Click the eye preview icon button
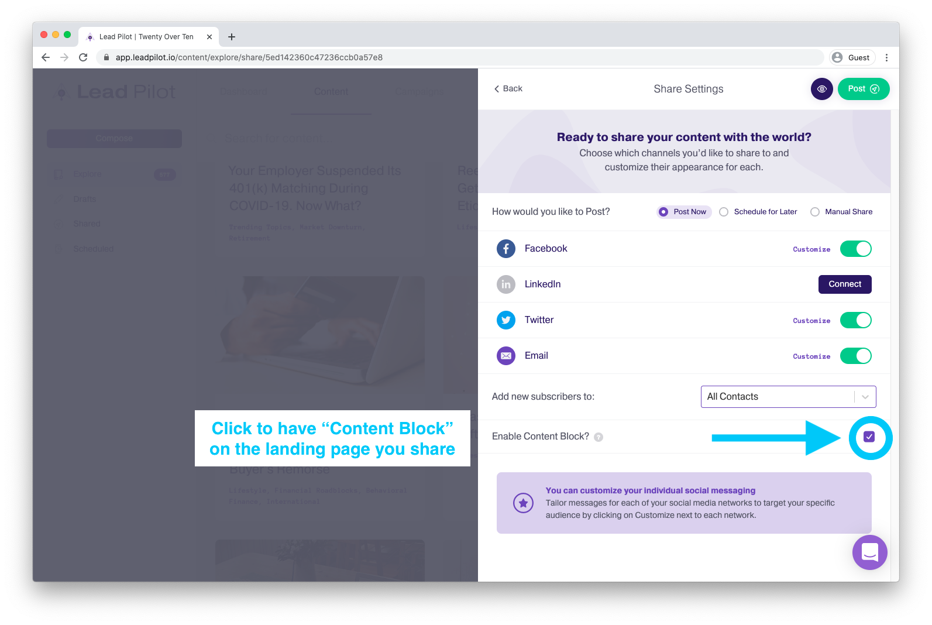This screenshot has height=625, width=932. [821, 89]
